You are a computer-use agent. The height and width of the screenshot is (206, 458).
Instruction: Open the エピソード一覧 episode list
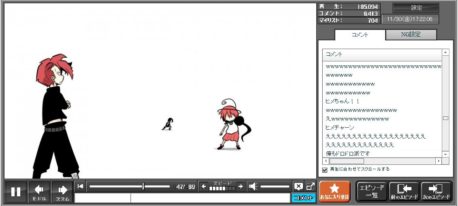coord(371,191)
